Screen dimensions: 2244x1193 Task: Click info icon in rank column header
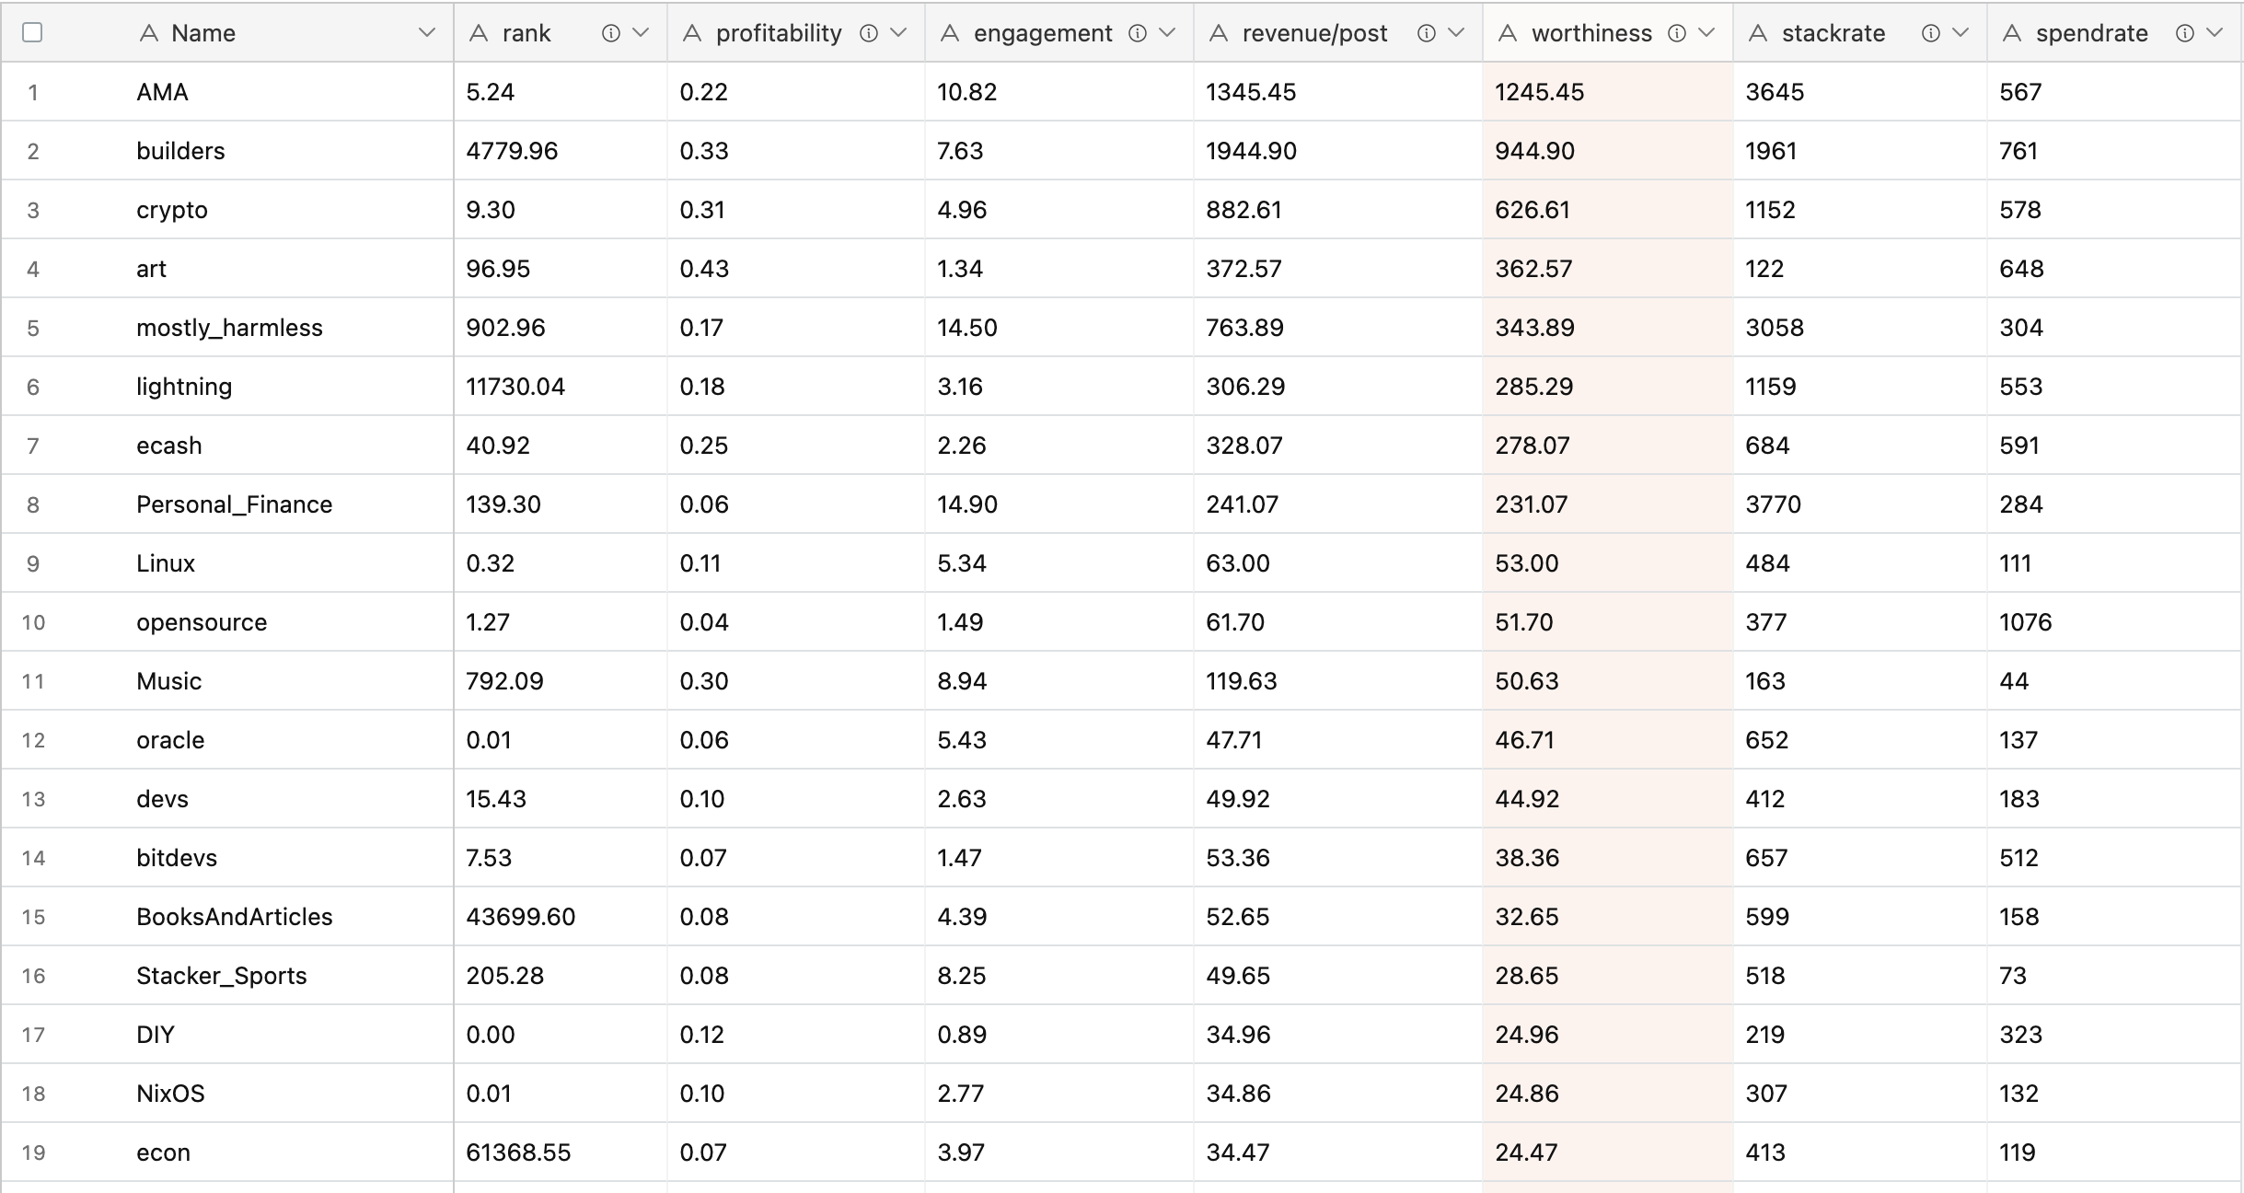(x=610, y=34)
